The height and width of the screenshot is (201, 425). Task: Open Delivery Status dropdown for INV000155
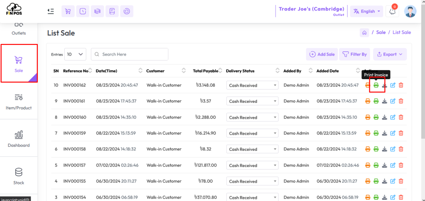(252, 181)
